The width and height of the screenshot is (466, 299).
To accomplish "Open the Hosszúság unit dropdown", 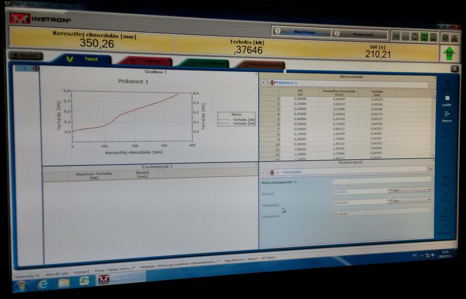I will (x=412, y=200).
